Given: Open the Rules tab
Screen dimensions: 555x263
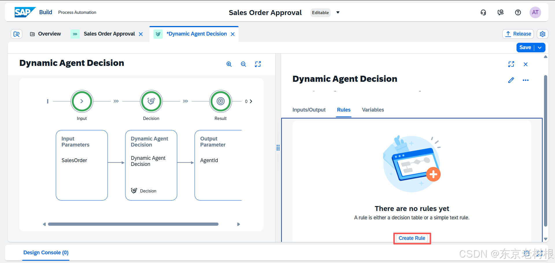Looking at the screenshot, I should (x=344, y=110).
